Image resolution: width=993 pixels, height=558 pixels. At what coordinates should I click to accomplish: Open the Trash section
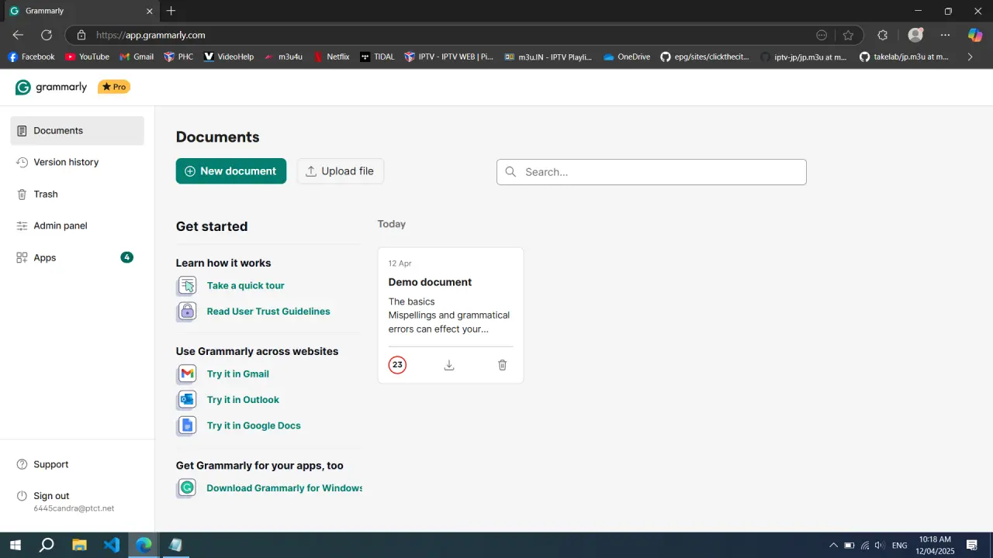pos(77,195)
